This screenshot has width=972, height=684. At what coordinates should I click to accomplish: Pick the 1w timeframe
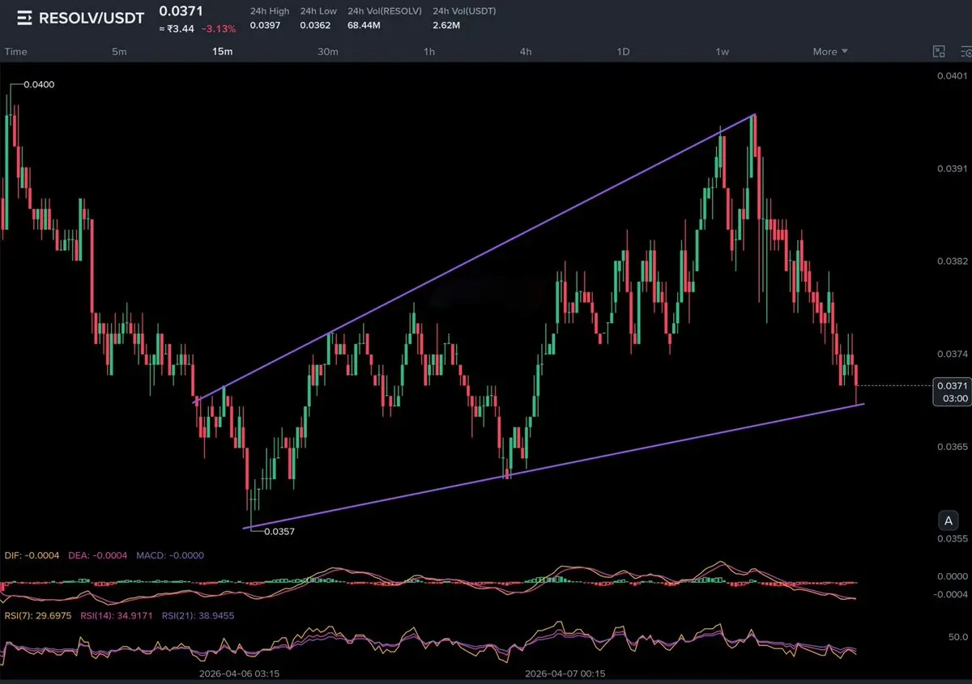722,52
